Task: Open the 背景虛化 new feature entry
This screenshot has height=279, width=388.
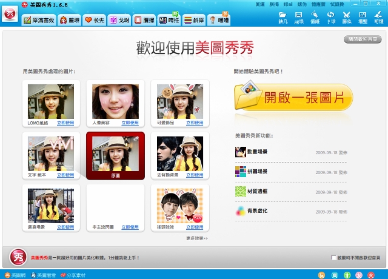Action: coord(291,211)
